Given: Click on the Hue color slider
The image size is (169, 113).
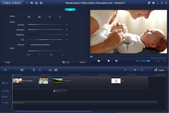Looking at the screenshot, I should click(45, 40).
